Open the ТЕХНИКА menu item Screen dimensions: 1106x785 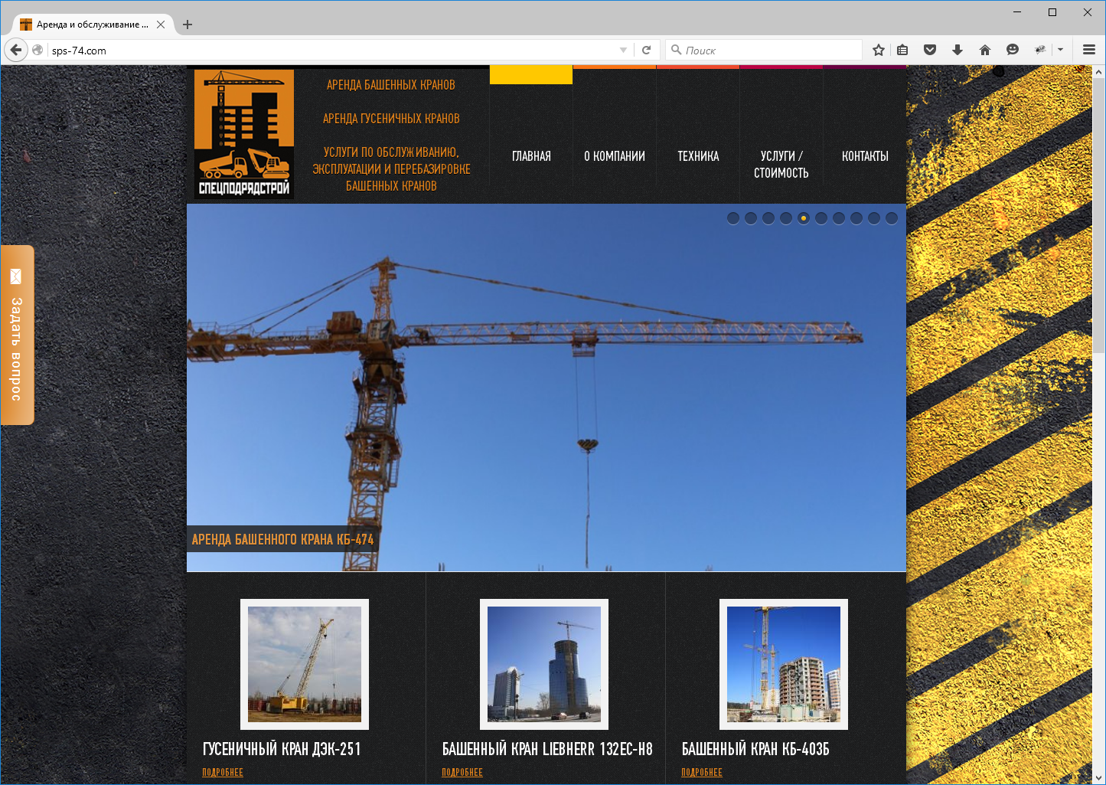click(x=698, y=156)
